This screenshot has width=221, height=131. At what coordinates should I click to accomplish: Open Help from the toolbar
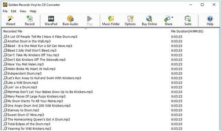(210, 21)
